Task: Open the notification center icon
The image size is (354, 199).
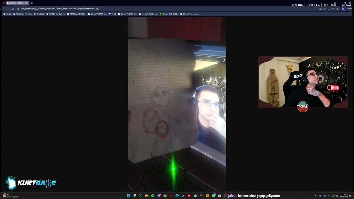Action: tap(350, 196)
